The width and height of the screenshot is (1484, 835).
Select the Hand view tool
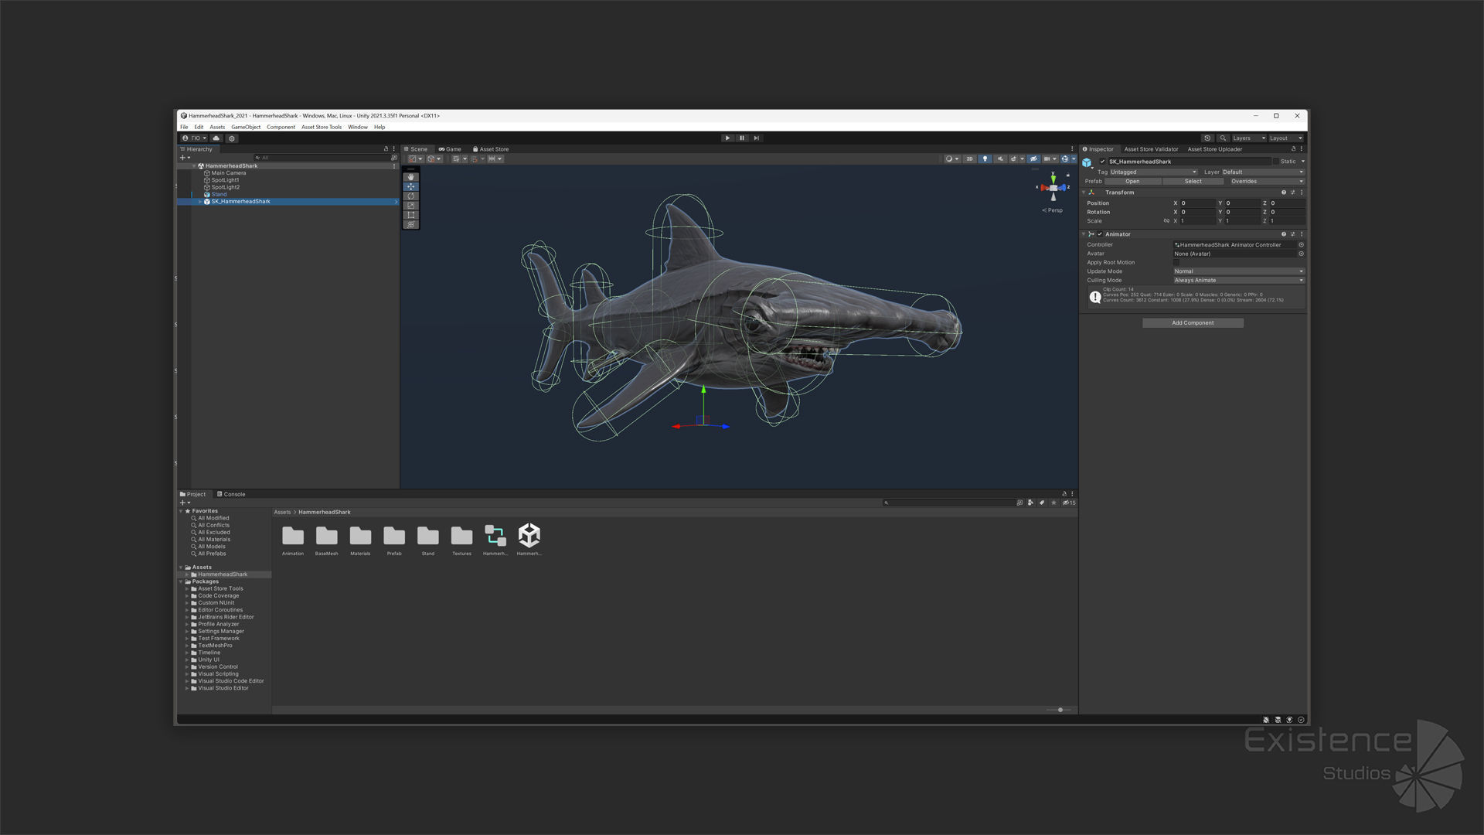point(411,177)
